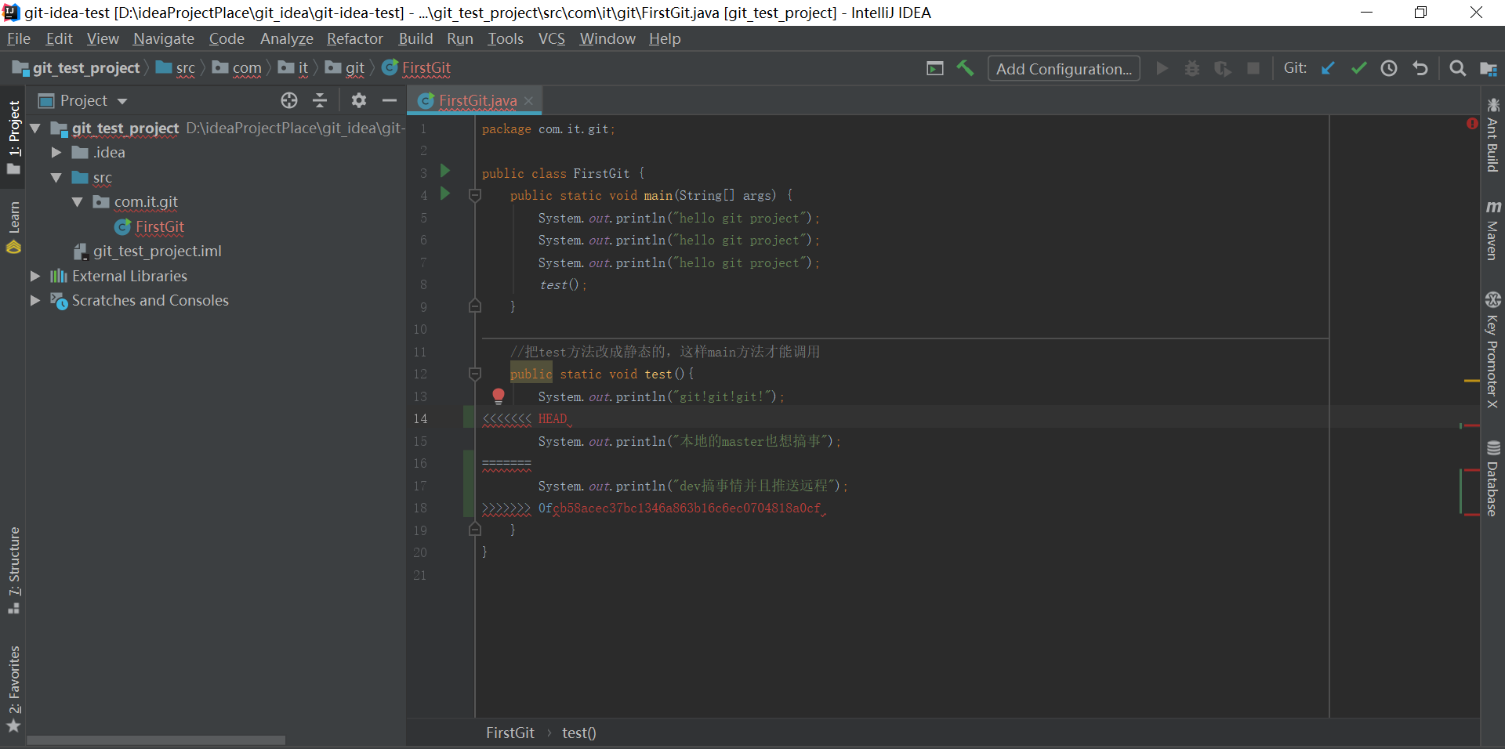Click green change marker on line 14 gutter

(469, 418)
